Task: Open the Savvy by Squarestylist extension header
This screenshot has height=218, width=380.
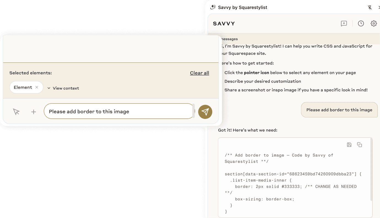Action: coord(242,7)
